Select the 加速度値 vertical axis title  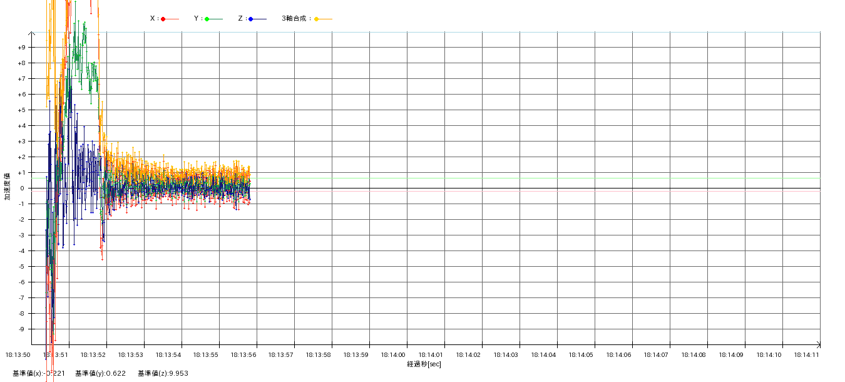click(x=8, y=186)
